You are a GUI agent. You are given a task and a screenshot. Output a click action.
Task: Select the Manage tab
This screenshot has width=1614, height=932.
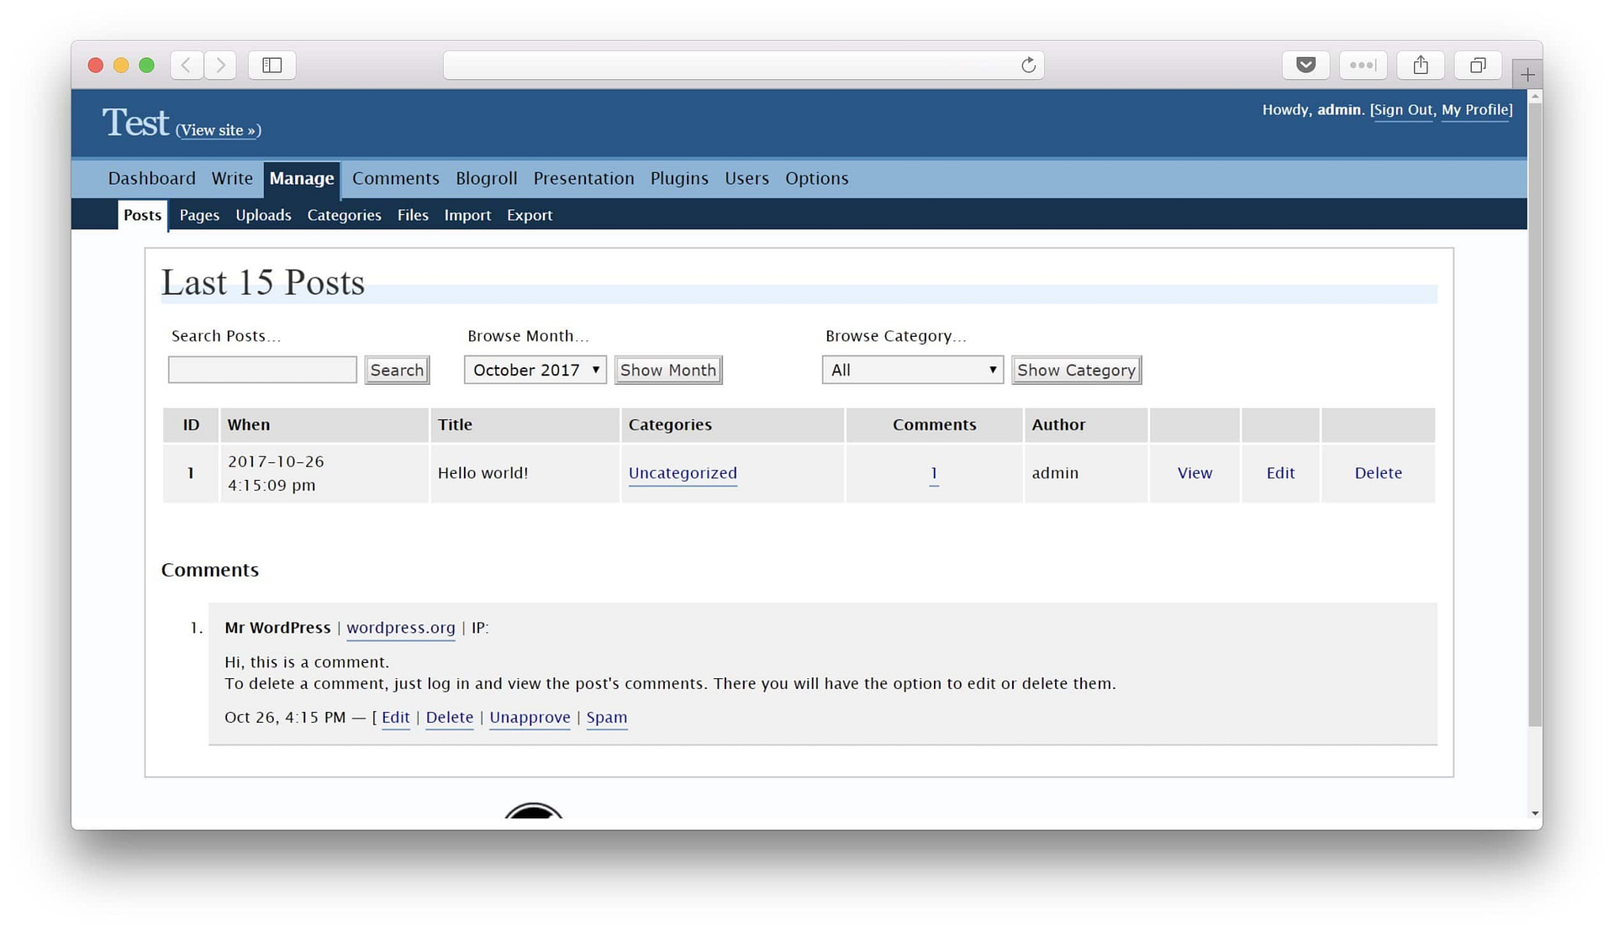(302, 178)
